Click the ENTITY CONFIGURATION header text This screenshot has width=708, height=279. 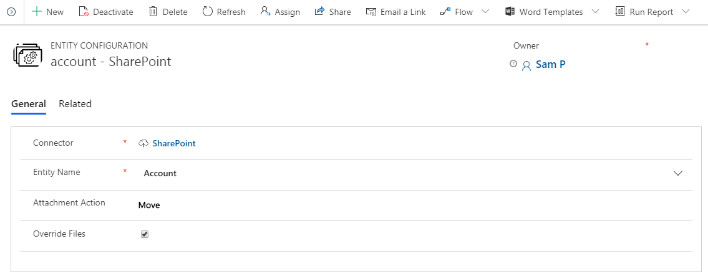click(x=99, y=45)
